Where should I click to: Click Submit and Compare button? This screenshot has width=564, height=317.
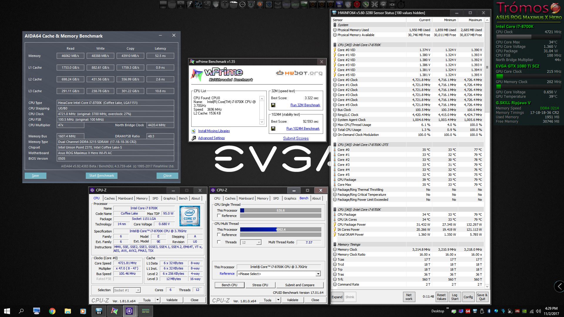(300, 285)
